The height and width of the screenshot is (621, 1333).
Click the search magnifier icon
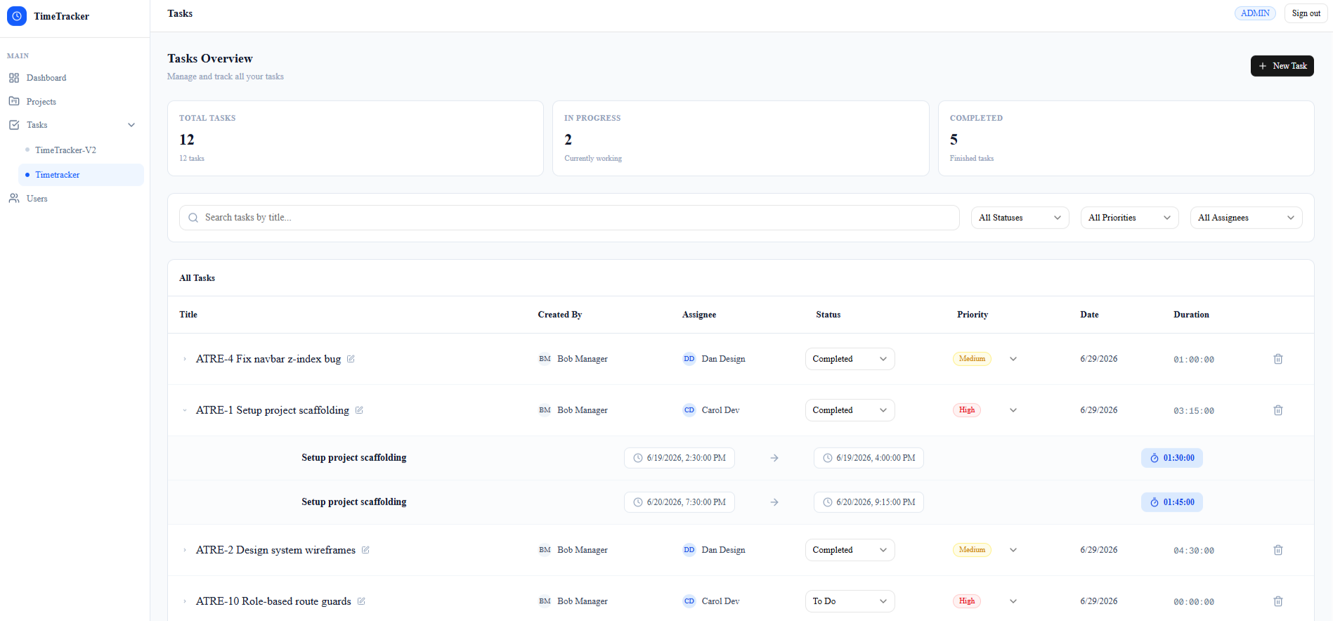point(193,218)
